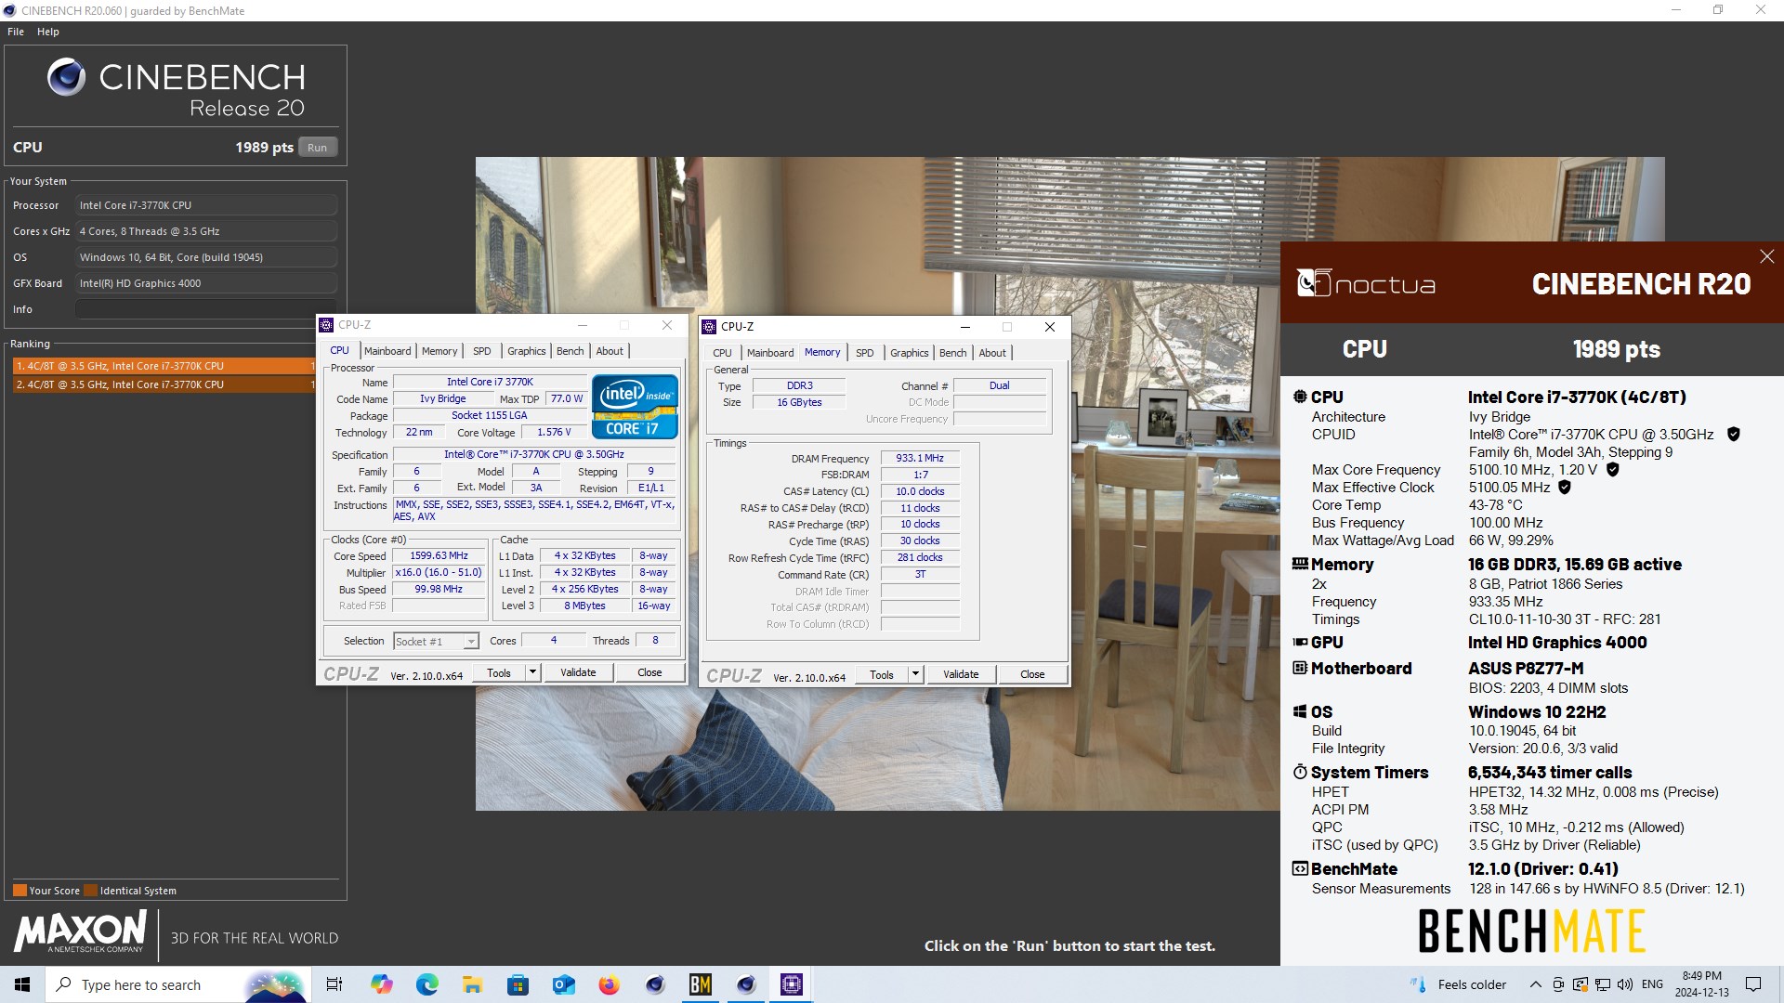Open Microsoft Edge from the taskbar
1784x1003 pixels.
[426, 984]
